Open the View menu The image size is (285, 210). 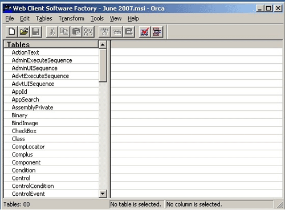tap(116, 18)
